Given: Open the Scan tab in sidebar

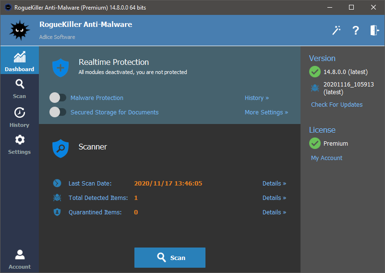Looking at the screenshot, I should (20, 88).
